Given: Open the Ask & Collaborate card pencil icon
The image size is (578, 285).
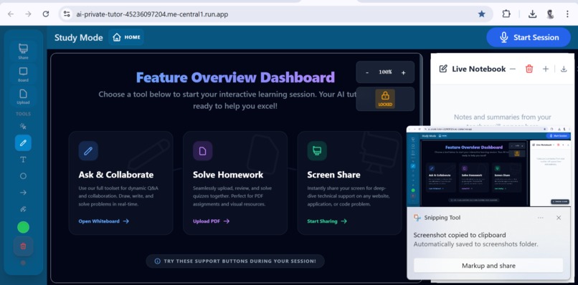Looking at the screenshot, I should (x=88, y=150).
